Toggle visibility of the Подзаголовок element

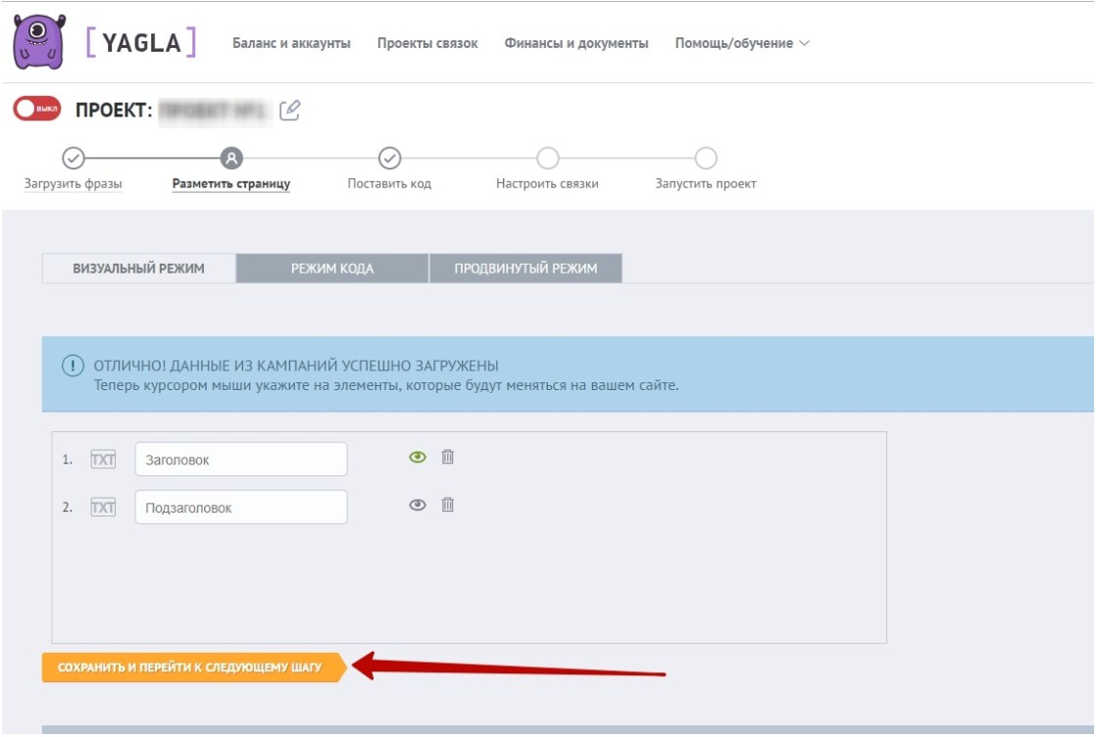click(418, 505)
